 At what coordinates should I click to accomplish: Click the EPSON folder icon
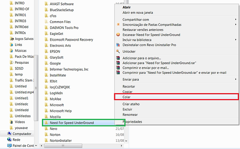coord(46,51)
